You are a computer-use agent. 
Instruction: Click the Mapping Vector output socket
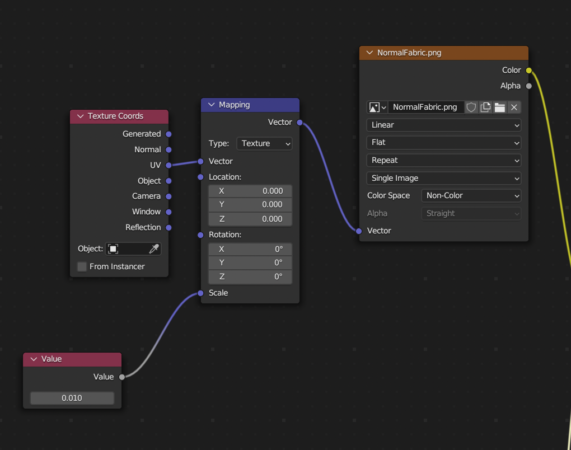pyautogui.click(x=299, y=123)
